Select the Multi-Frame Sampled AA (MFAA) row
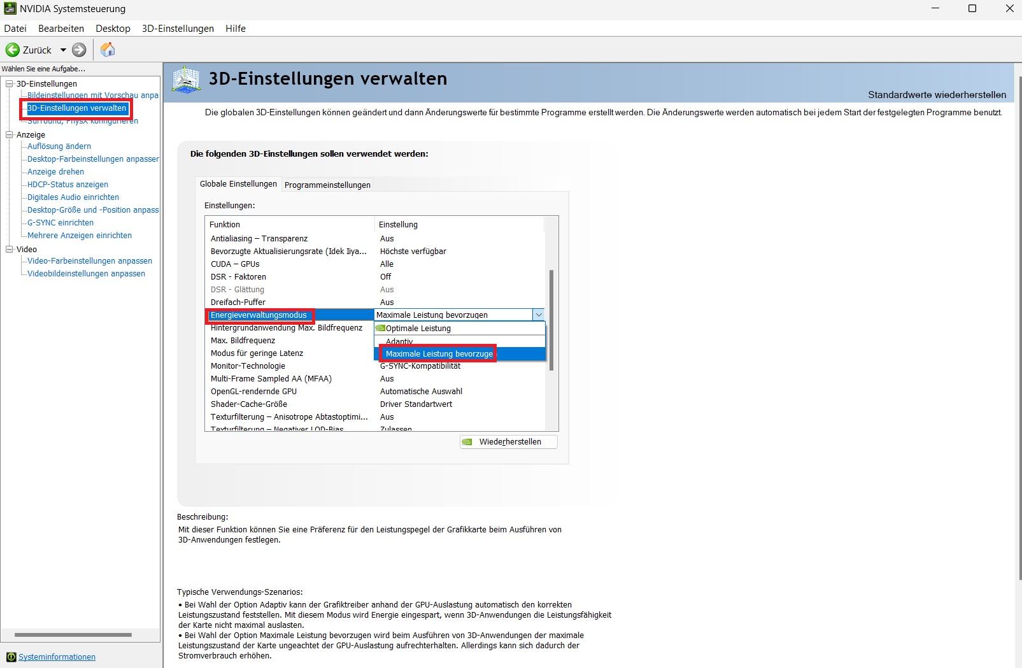The width and height of the screenshot is (1022, 668). pyautogui.click(x=375, y=379)
